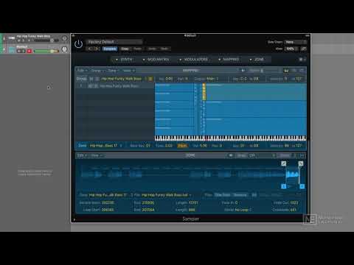Image resolution: width=354 pixels, height=265 pixels.
Task: Open the Zone name Hip Hop Bass 17 dropdown
Action: 105,146
